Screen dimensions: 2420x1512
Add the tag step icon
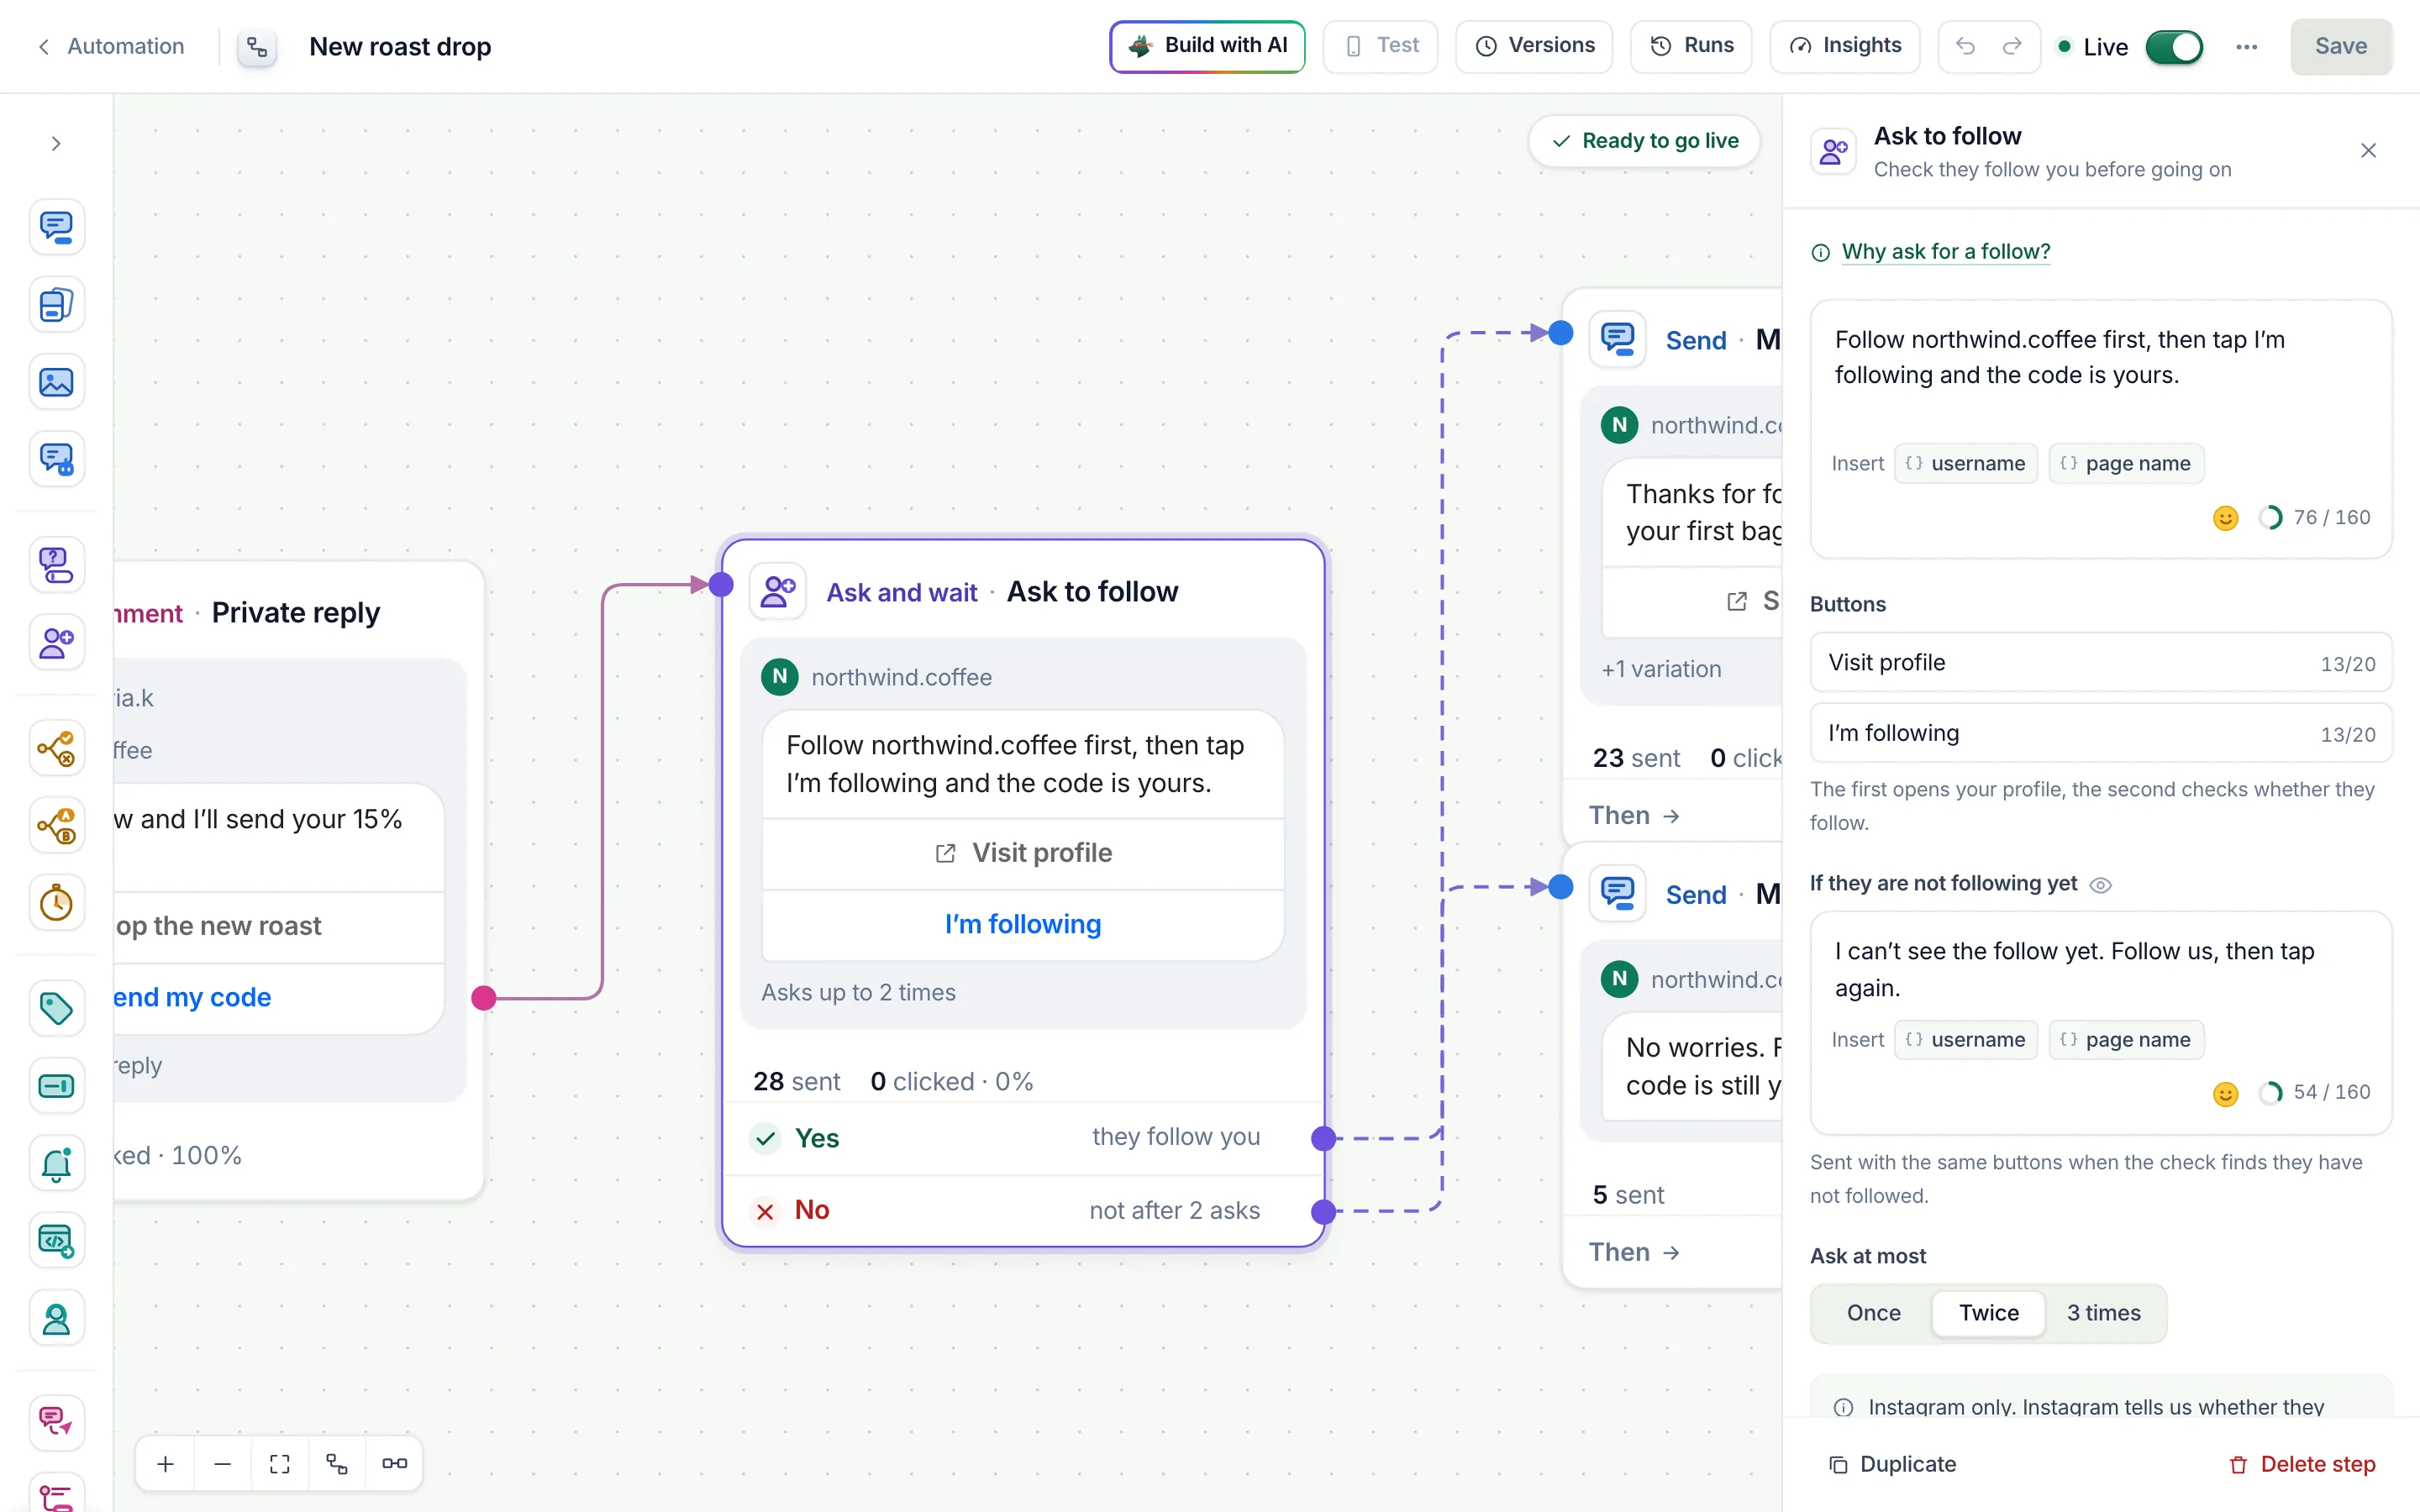pyautogui.click(x=56, y=1008)
